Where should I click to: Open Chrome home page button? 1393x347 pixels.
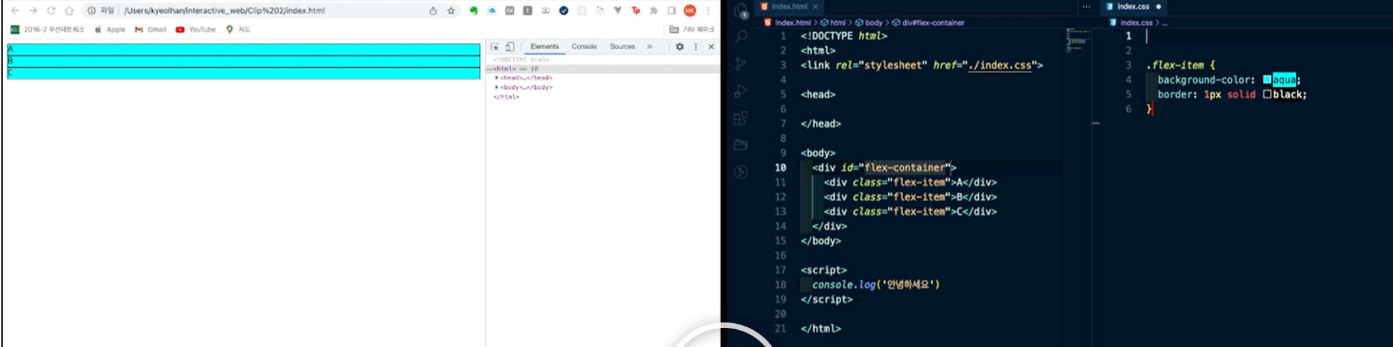pos(69,11)
